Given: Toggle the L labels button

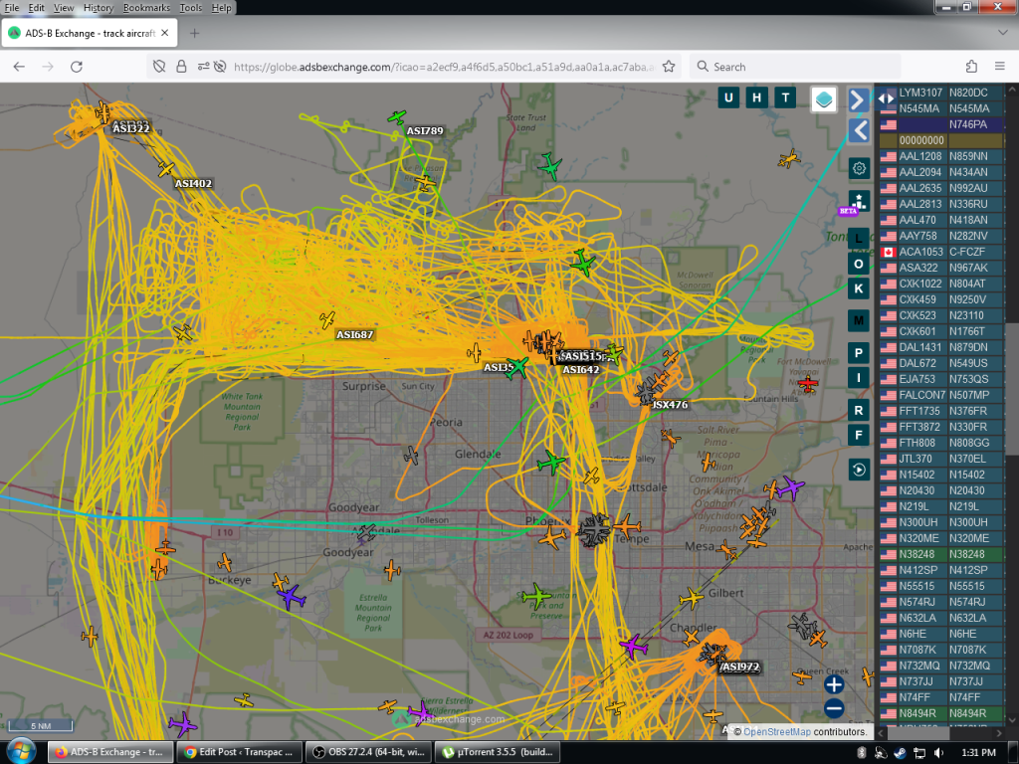Looking at the screenshot, I should [859, 238].
